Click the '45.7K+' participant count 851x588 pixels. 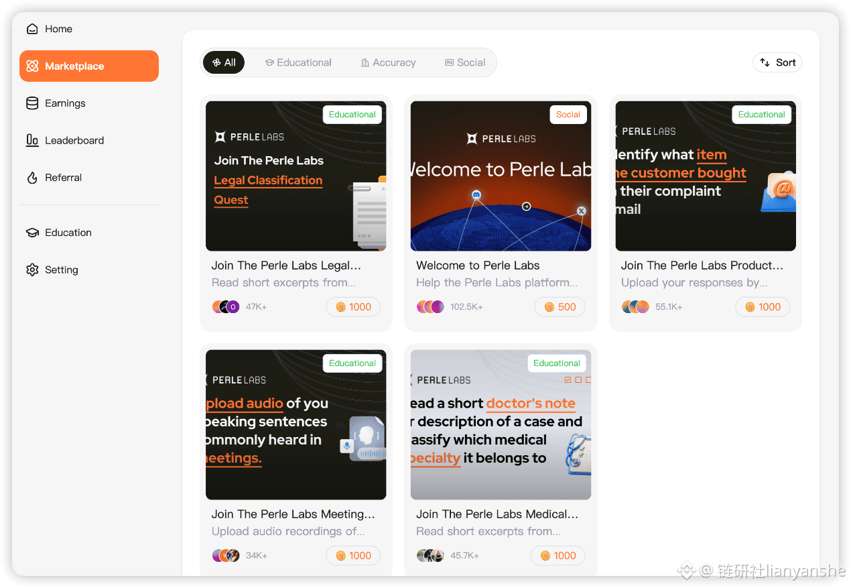464,556
